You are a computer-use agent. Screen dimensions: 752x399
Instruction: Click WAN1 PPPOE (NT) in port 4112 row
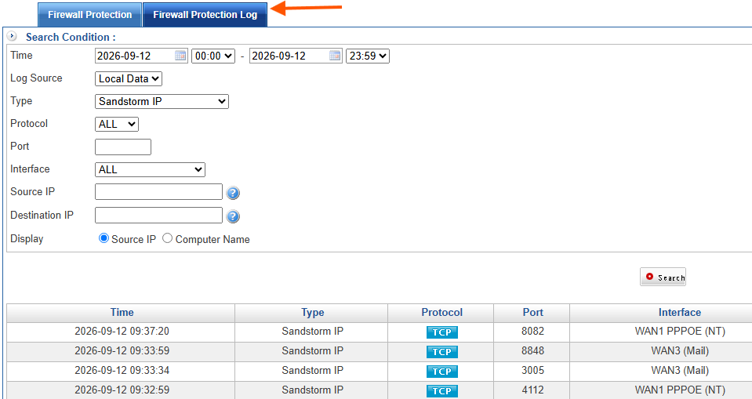(x=680, y=390)
